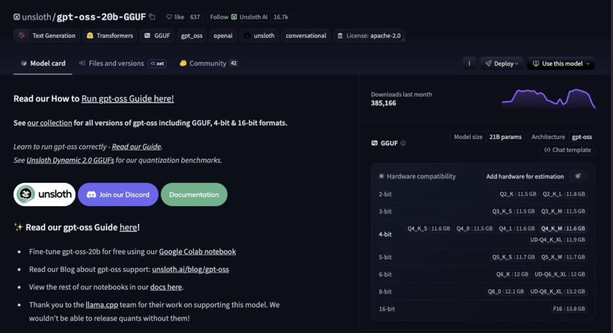This screenshot has height=333, width=613.
Task: Click the heart like button
Action: [175, 17]
